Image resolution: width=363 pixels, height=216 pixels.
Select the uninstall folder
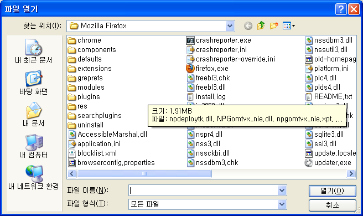[86, 125]
